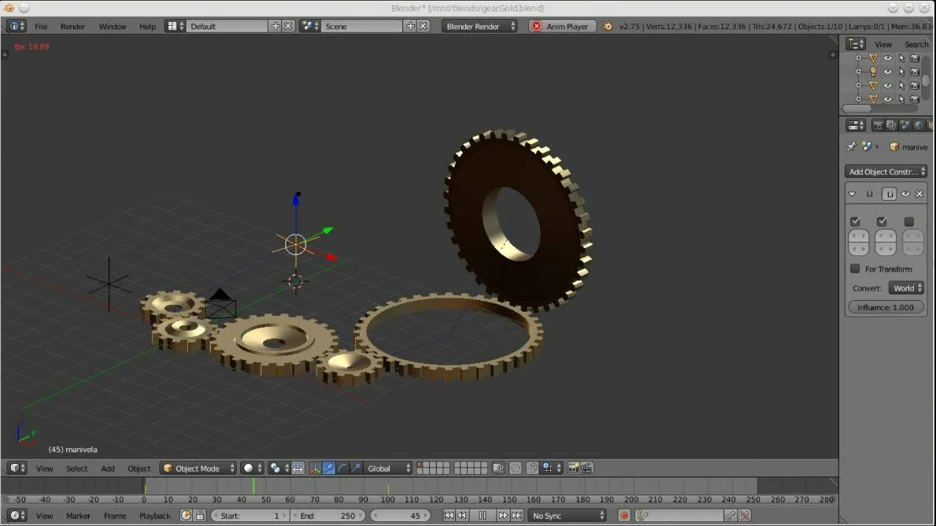Viewport: 936px width, 526px height.
Task: Click the current frame field showing 45
Action: click(400, 516)
